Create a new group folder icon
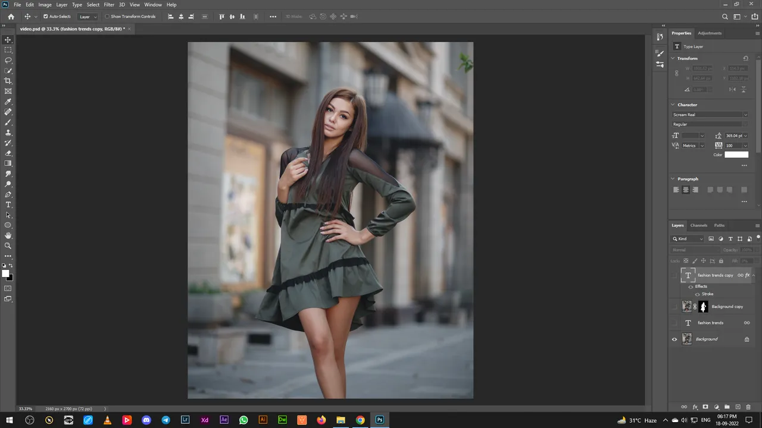Screen dimensions: 762x428 click(x=727, y=407)
